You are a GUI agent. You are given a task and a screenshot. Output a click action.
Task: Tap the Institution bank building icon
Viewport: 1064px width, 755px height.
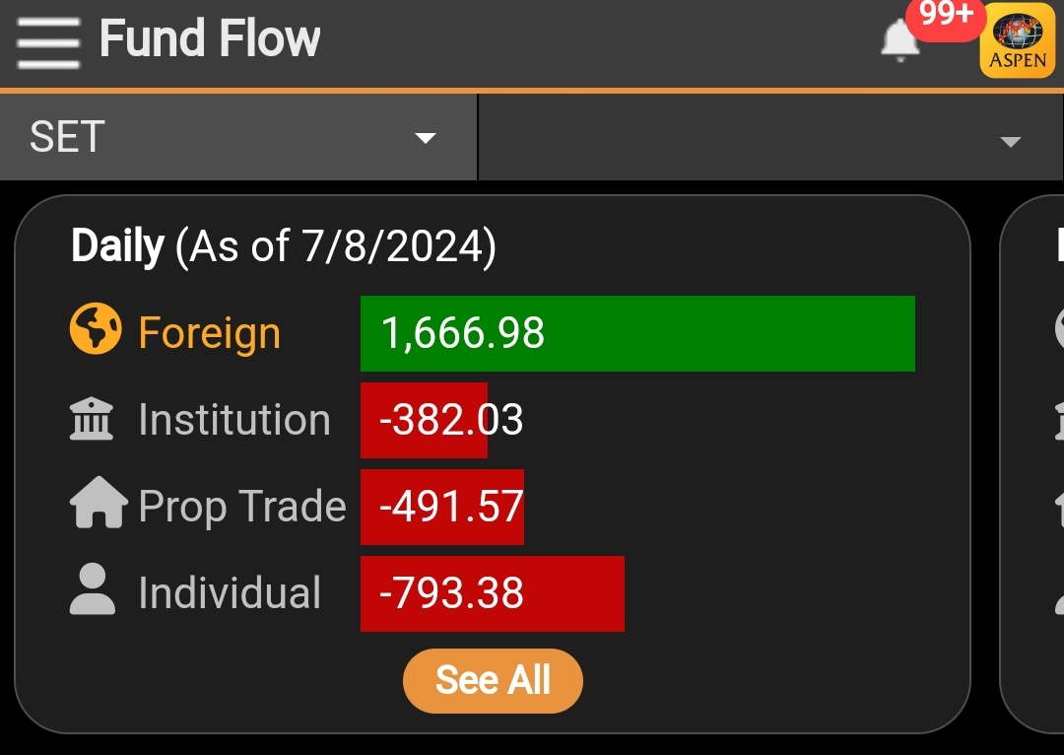point(93,420)
